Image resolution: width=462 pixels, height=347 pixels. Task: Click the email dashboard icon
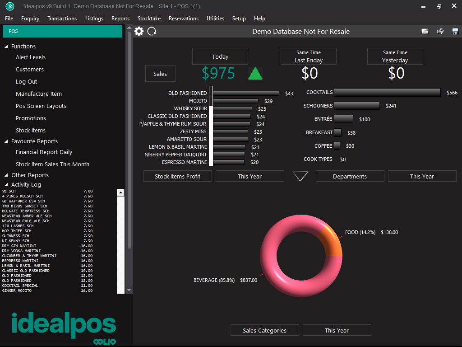[x=425, y=31]
